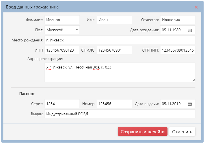Click inside the ИНН number field
Screen dimensions: 205x144
pos(62,50)
